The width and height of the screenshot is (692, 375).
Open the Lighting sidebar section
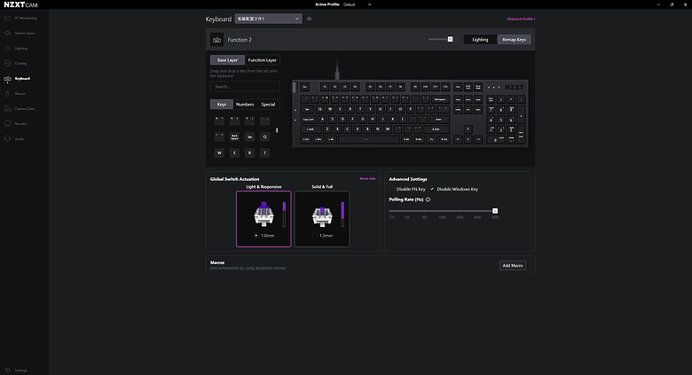[x=16, y=48]
